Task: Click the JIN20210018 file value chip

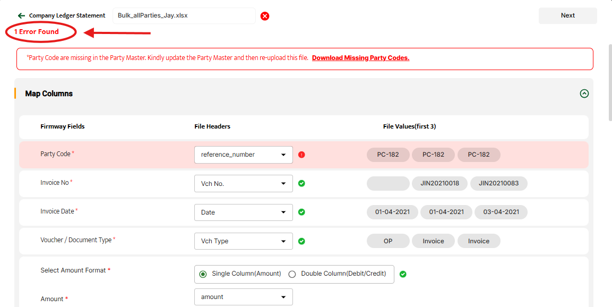Action: coord(439,184)
